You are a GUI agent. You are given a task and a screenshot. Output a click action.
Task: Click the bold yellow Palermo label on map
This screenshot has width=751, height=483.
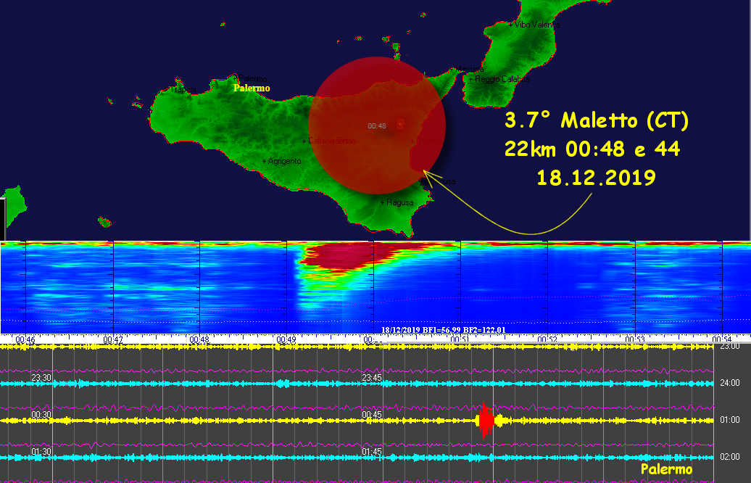[x=251, y=88]
